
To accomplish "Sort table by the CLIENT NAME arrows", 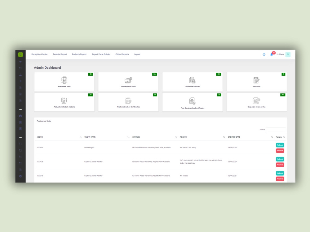I will [128, 137].
